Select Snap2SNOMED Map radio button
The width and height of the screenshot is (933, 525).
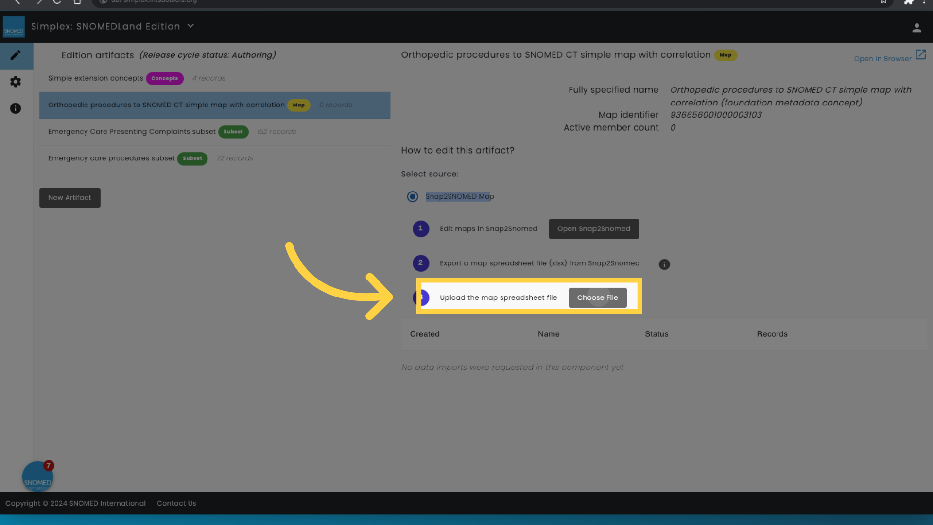(413, 197)
